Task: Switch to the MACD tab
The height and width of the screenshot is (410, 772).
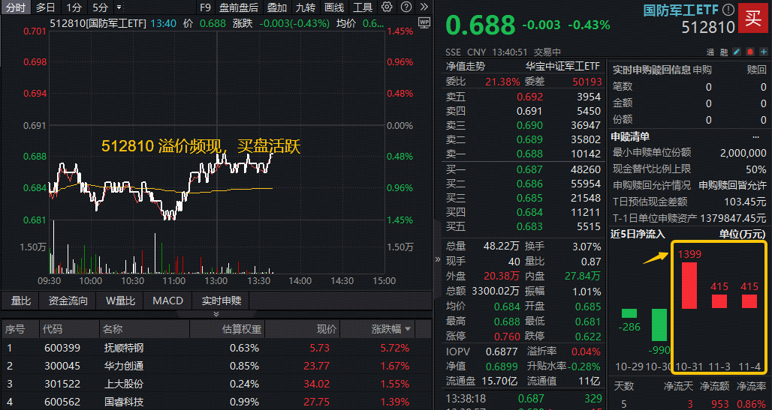Action: pos(167,301)
